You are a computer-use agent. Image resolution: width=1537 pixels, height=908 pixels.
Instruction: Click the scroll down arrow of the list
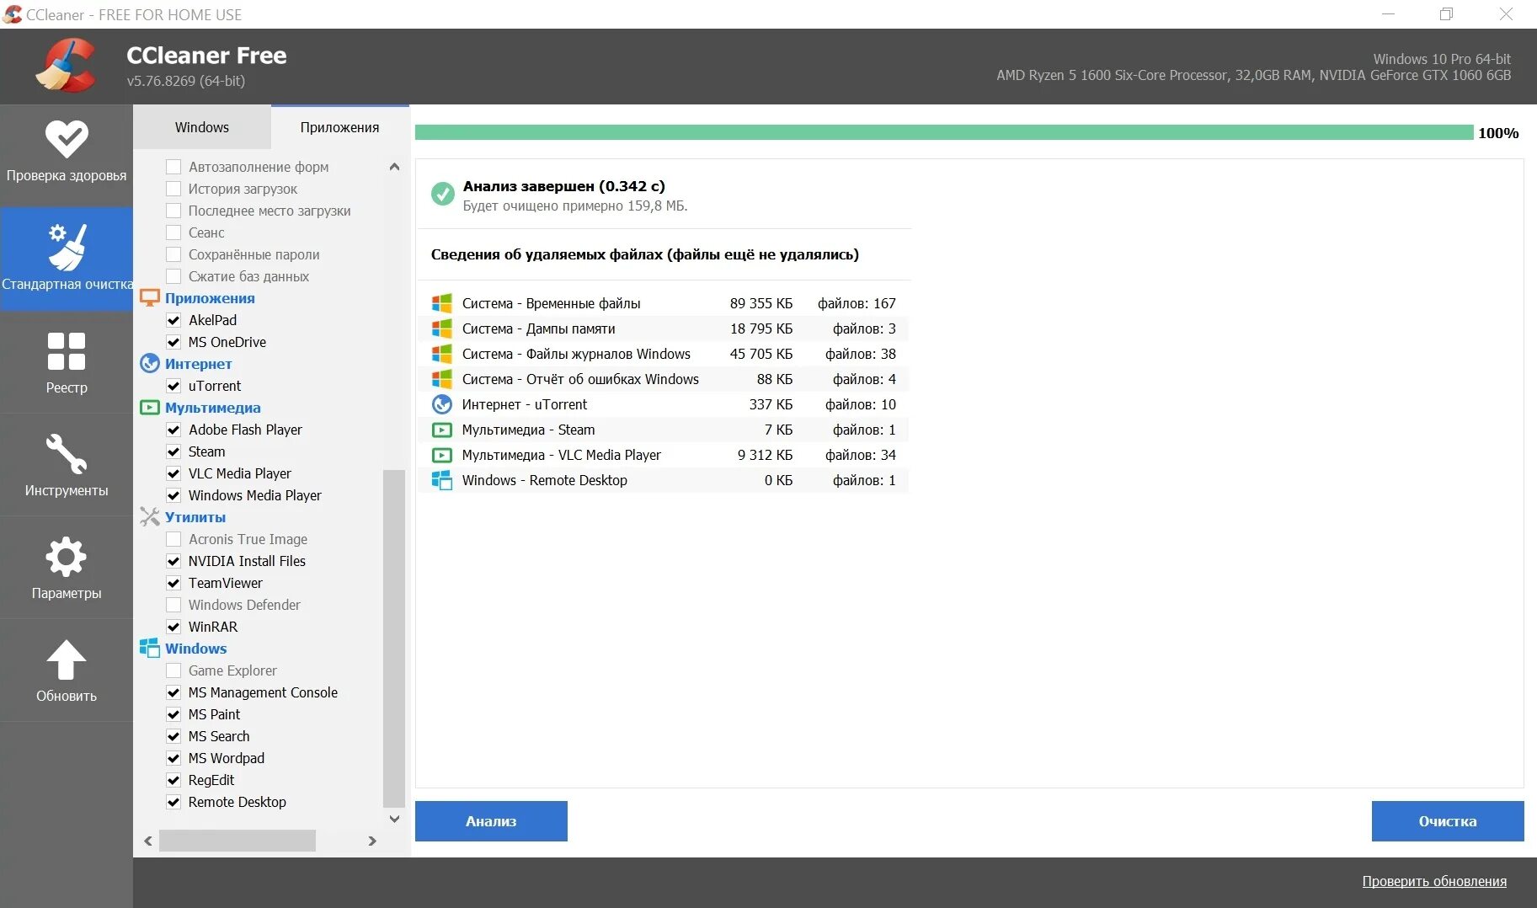[x=394, y=819]
